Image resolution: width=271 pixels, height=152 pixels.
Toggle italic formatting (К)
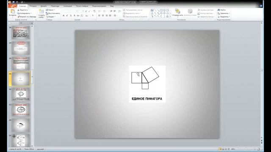click(67, 16)
